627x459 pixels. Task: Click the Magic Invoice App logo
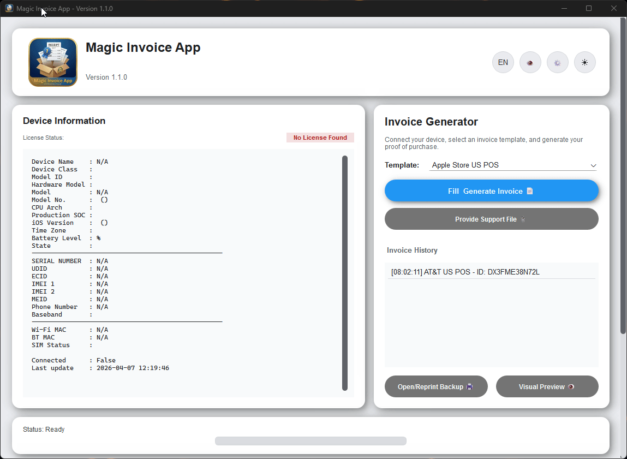(53, 62)
